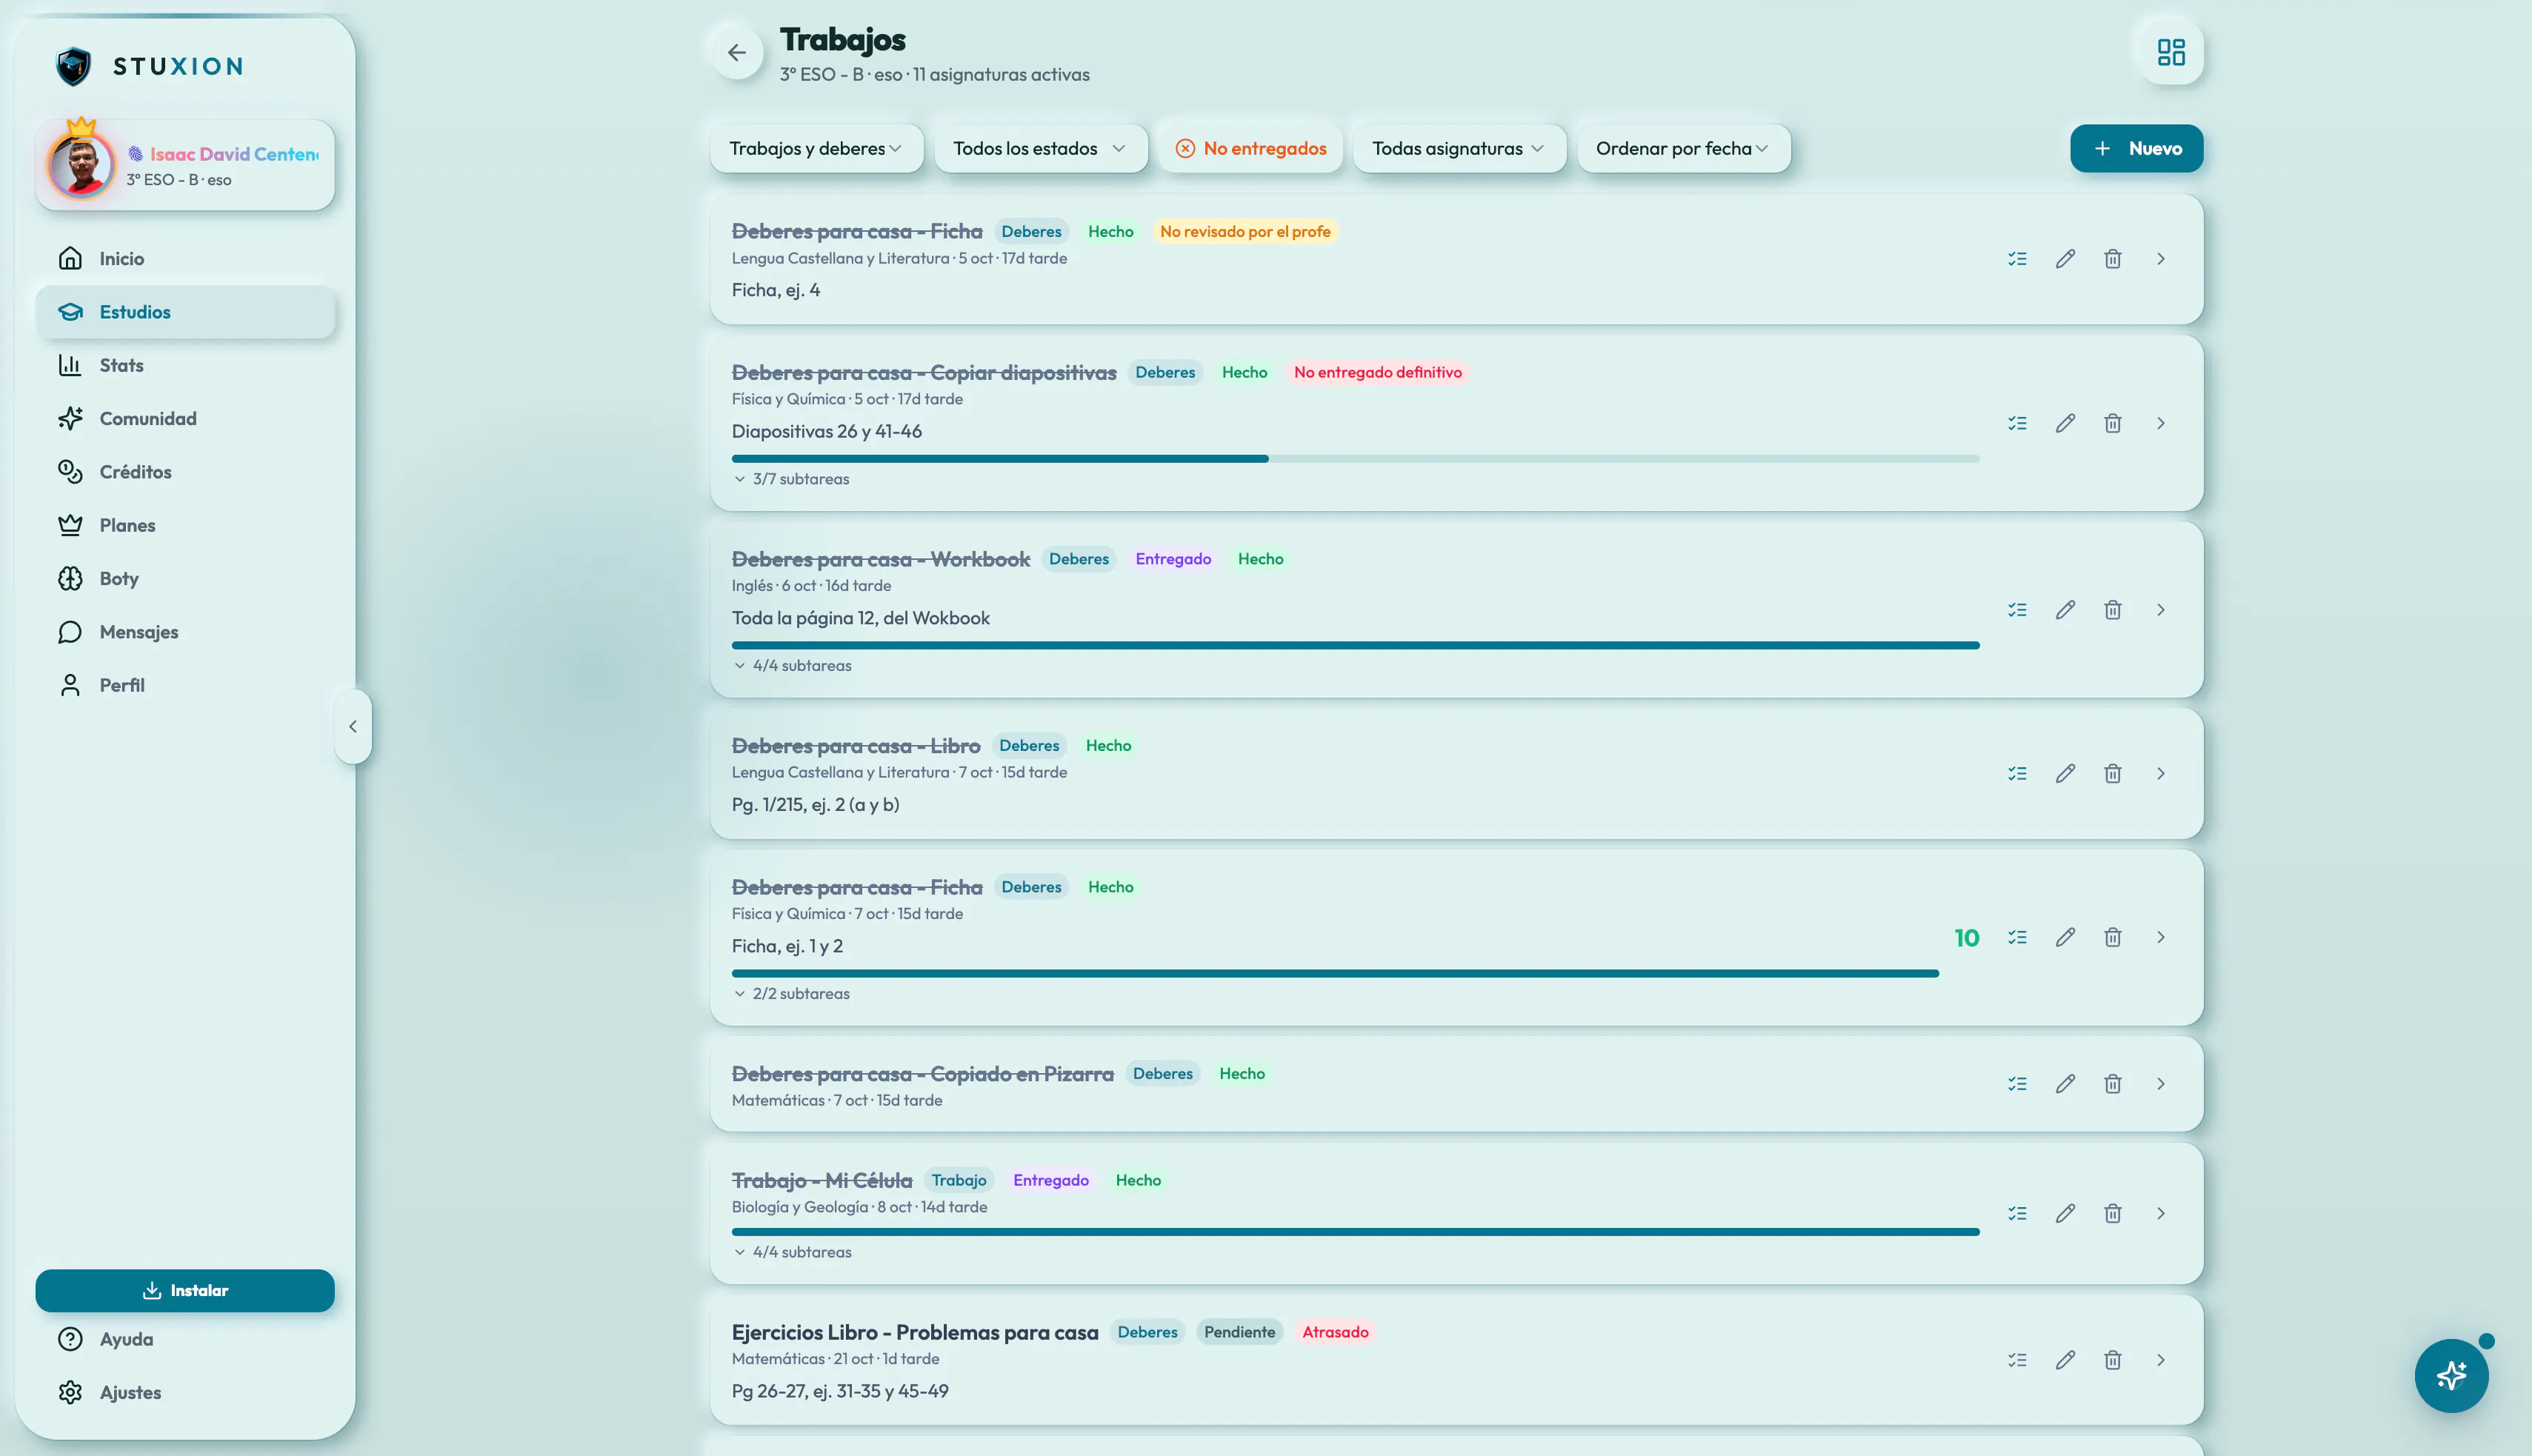The width and height of the screenshot is (2532, 1456).
Task: Open Boty in the sidebar
Action: click(x=185, y=579)
